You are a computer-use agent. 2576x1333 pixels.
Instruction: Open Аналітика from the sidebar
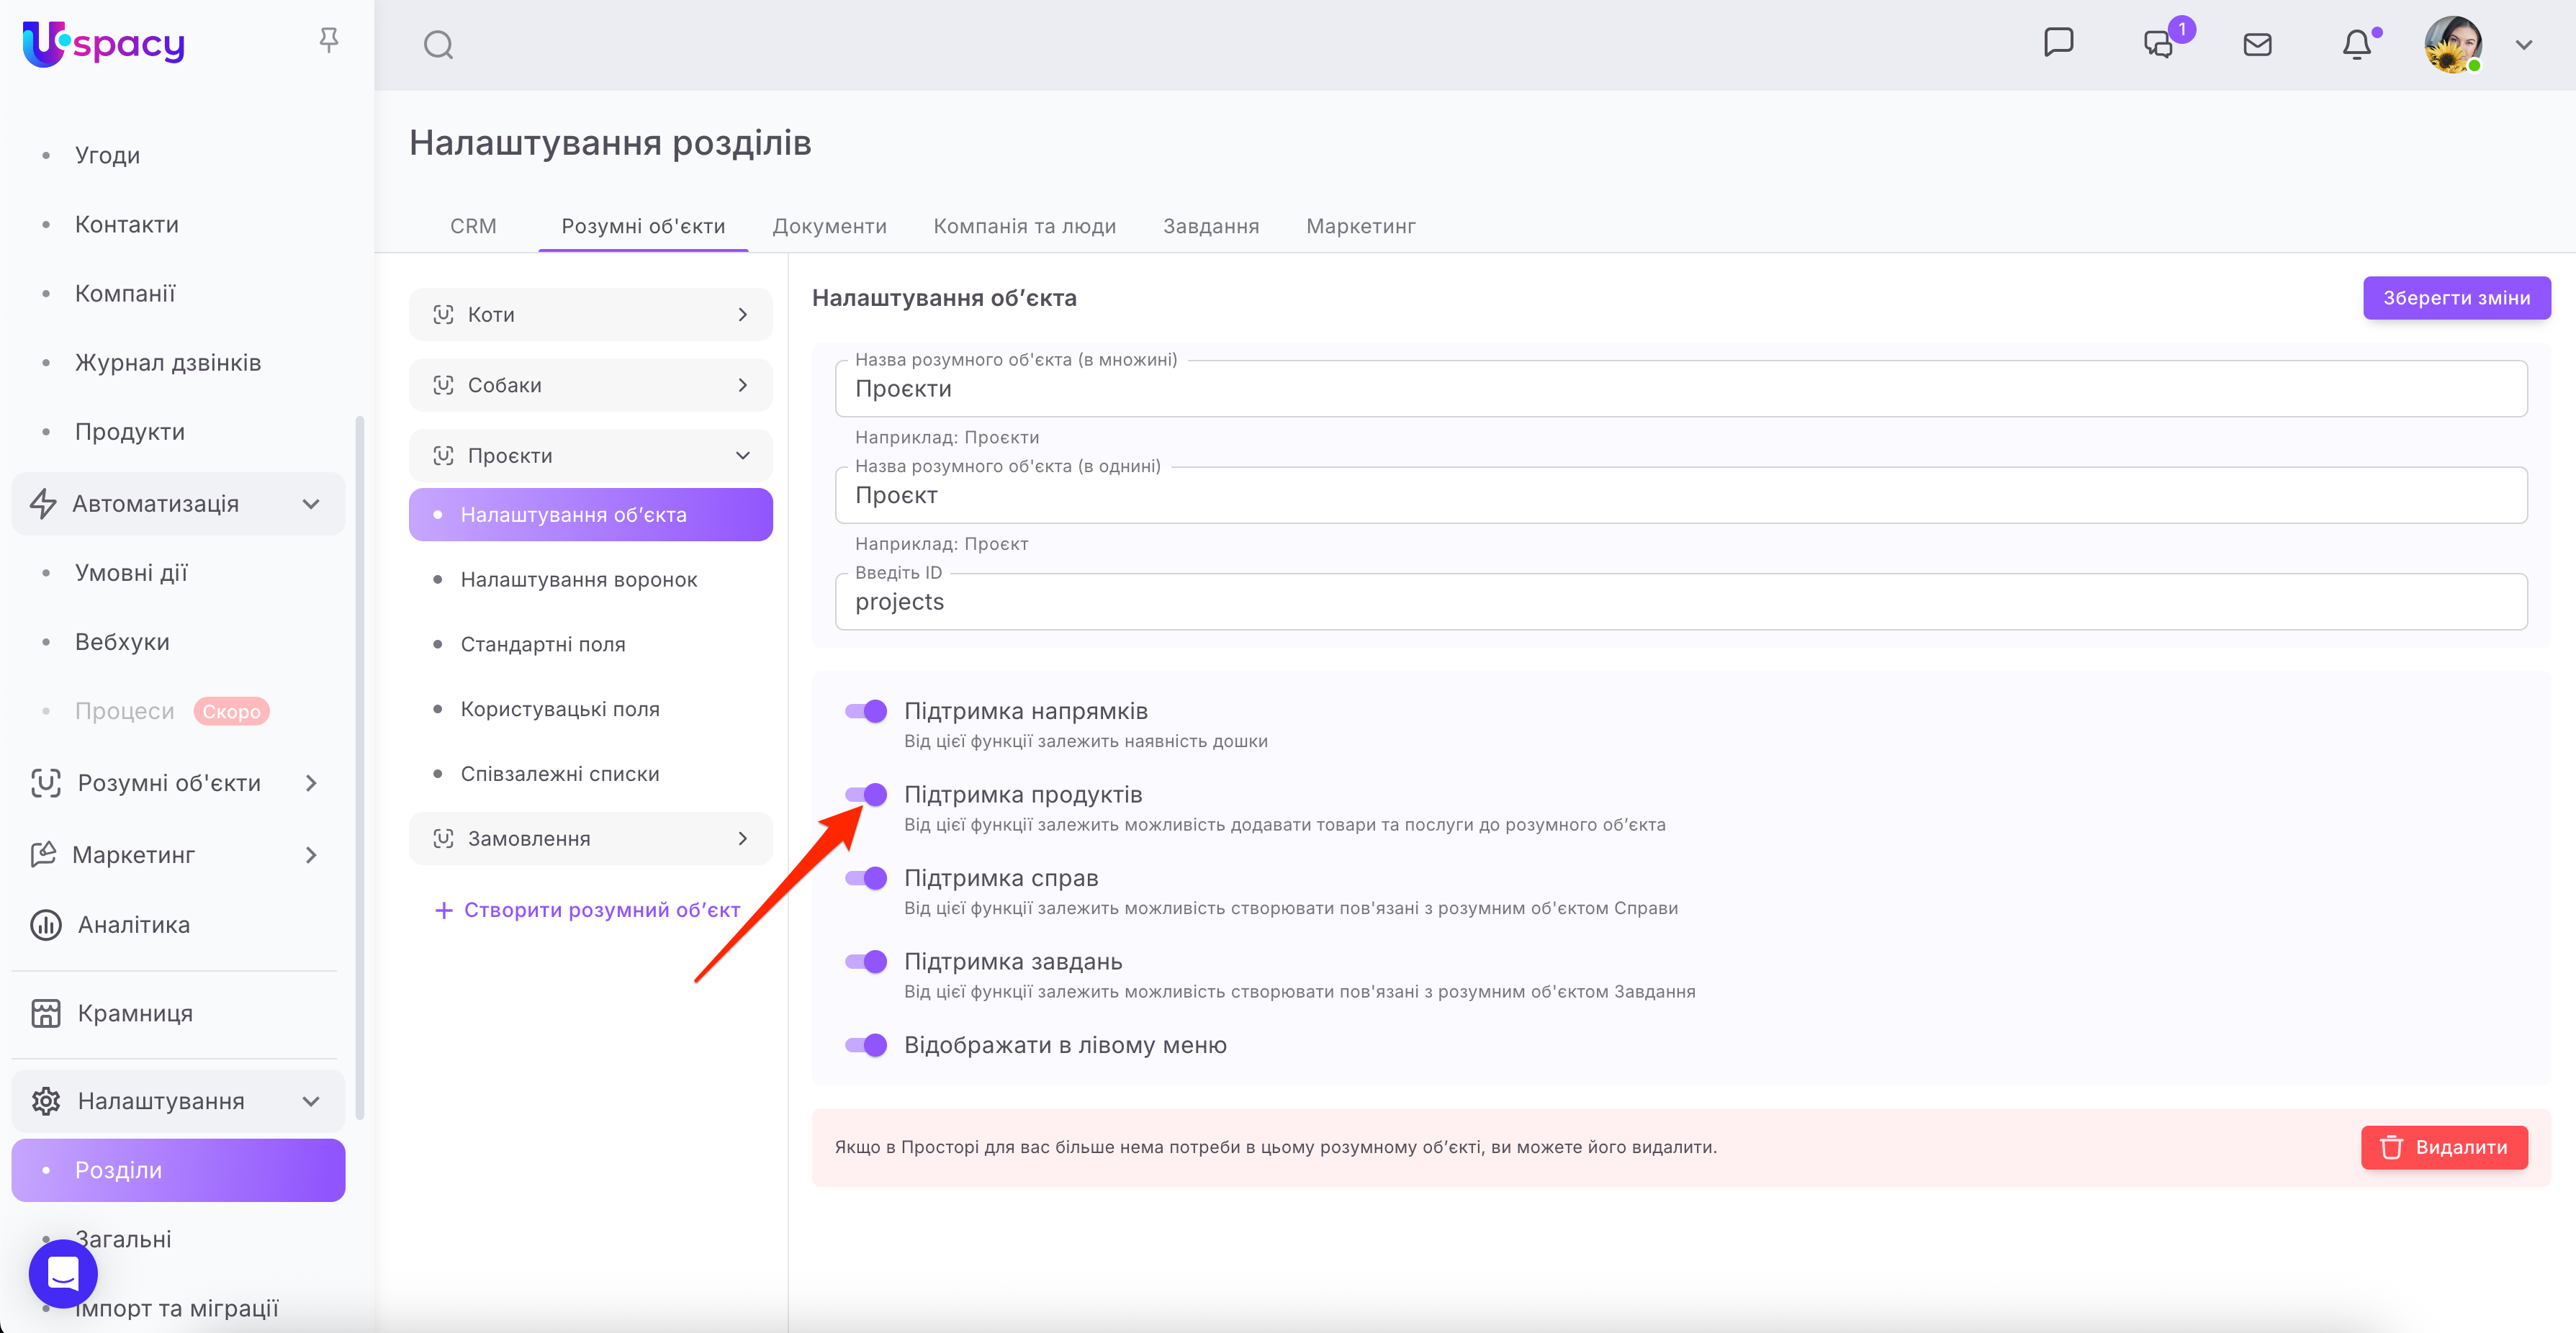134,925
